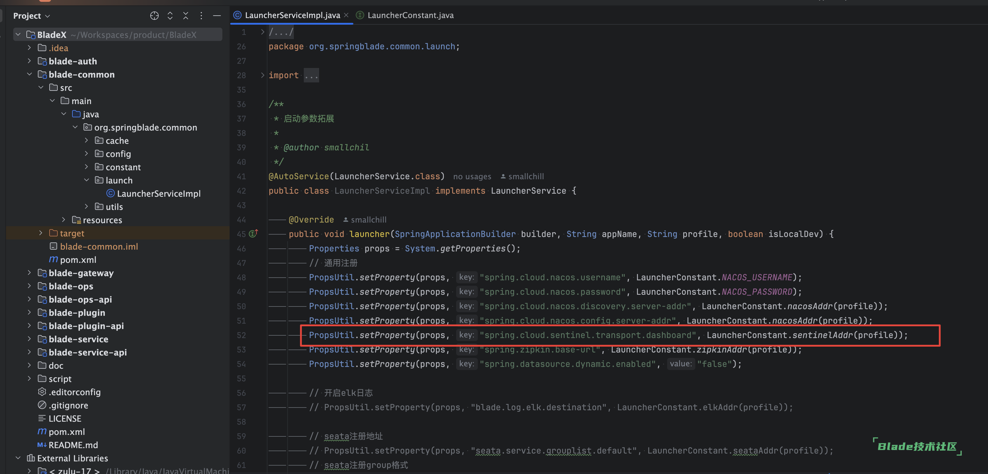Unfold the collapsed import block on line 28
This screenshot has height=474, width=988.
[x=262, y=75]
